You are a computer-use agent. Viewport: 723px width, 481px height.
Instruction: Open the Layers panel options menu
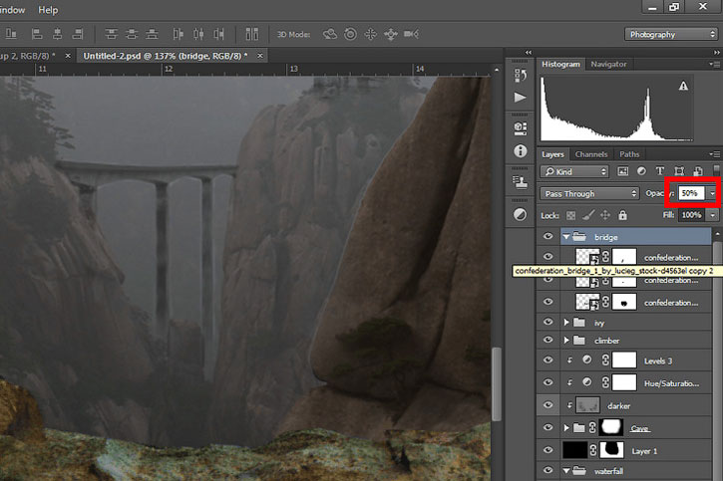pos(715,153)
